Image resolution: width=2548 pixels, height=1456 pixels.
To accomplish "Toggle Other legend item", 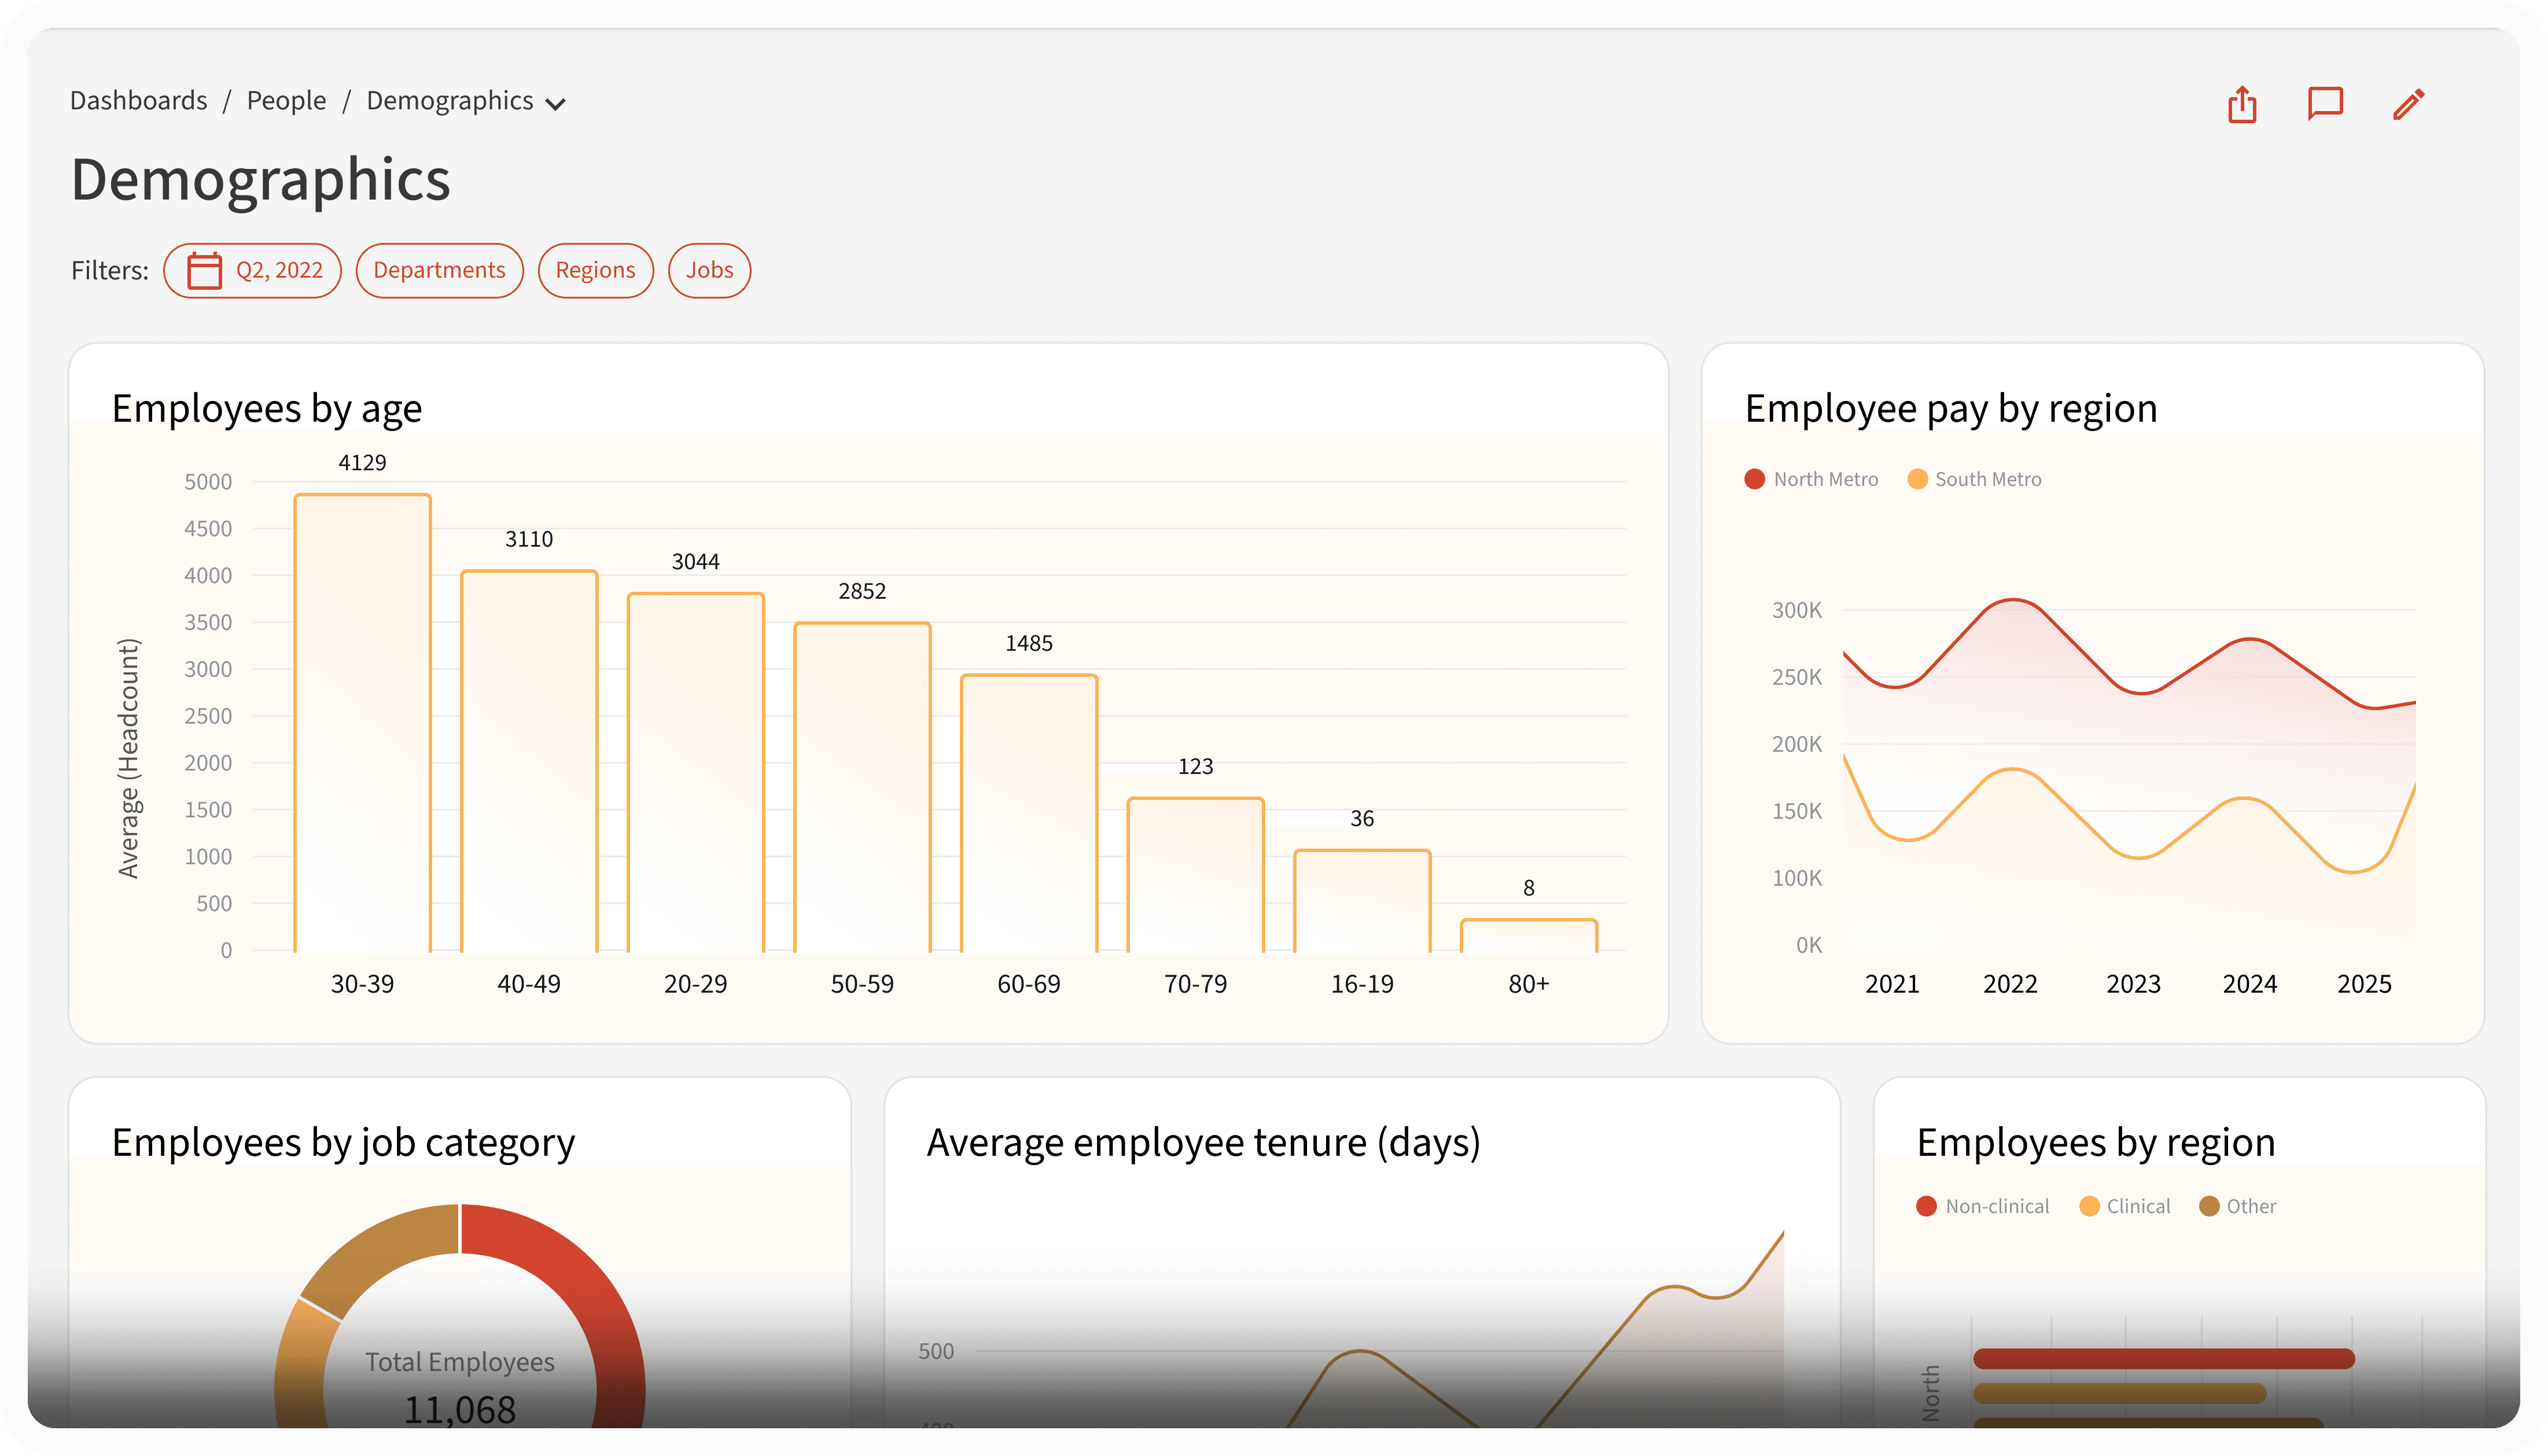I will coord(2237,1206).
